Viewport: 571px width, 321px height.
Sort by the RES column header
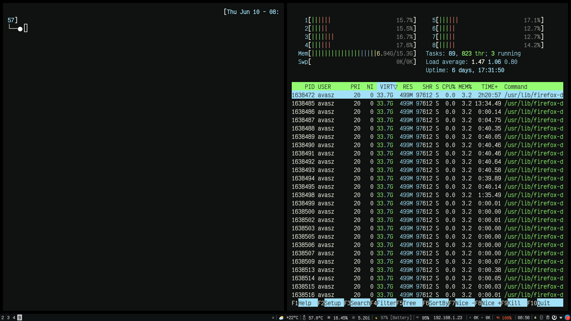pos(408,87)
